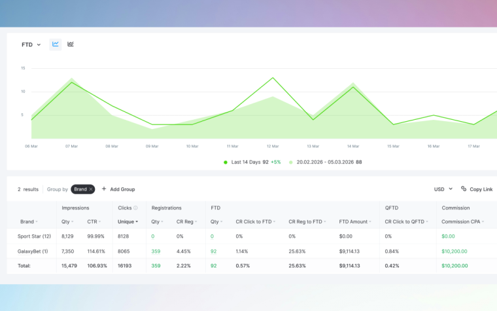Click GalaxyBet CR Reg to FTD 25.63%

297,251
